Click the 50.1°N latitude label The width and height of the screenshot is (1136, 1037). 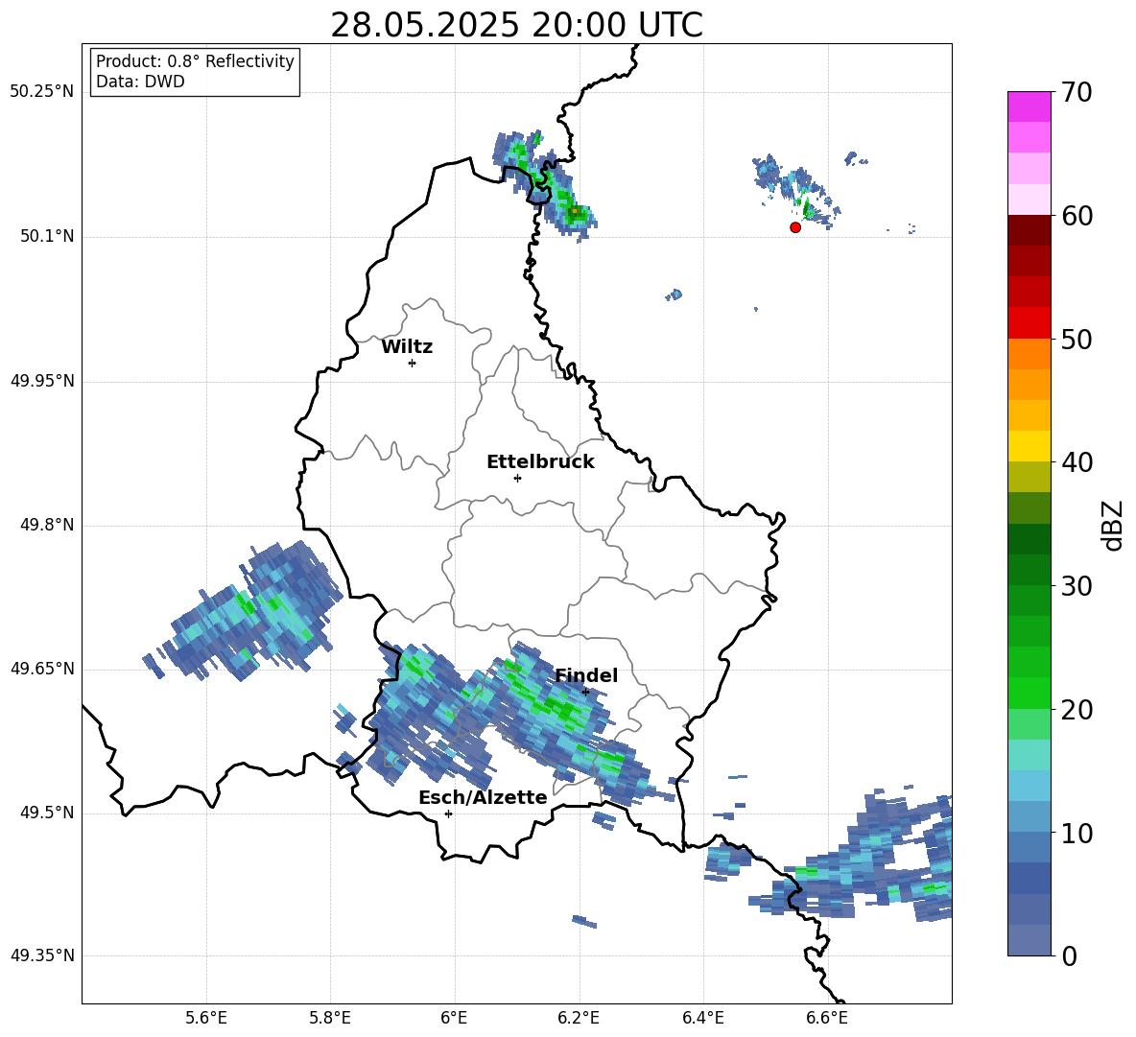(46, 236)
